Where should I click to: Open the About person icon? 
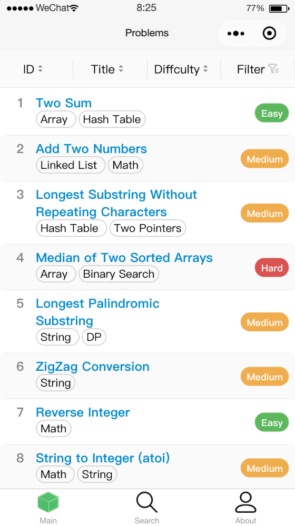coord(245,502)
